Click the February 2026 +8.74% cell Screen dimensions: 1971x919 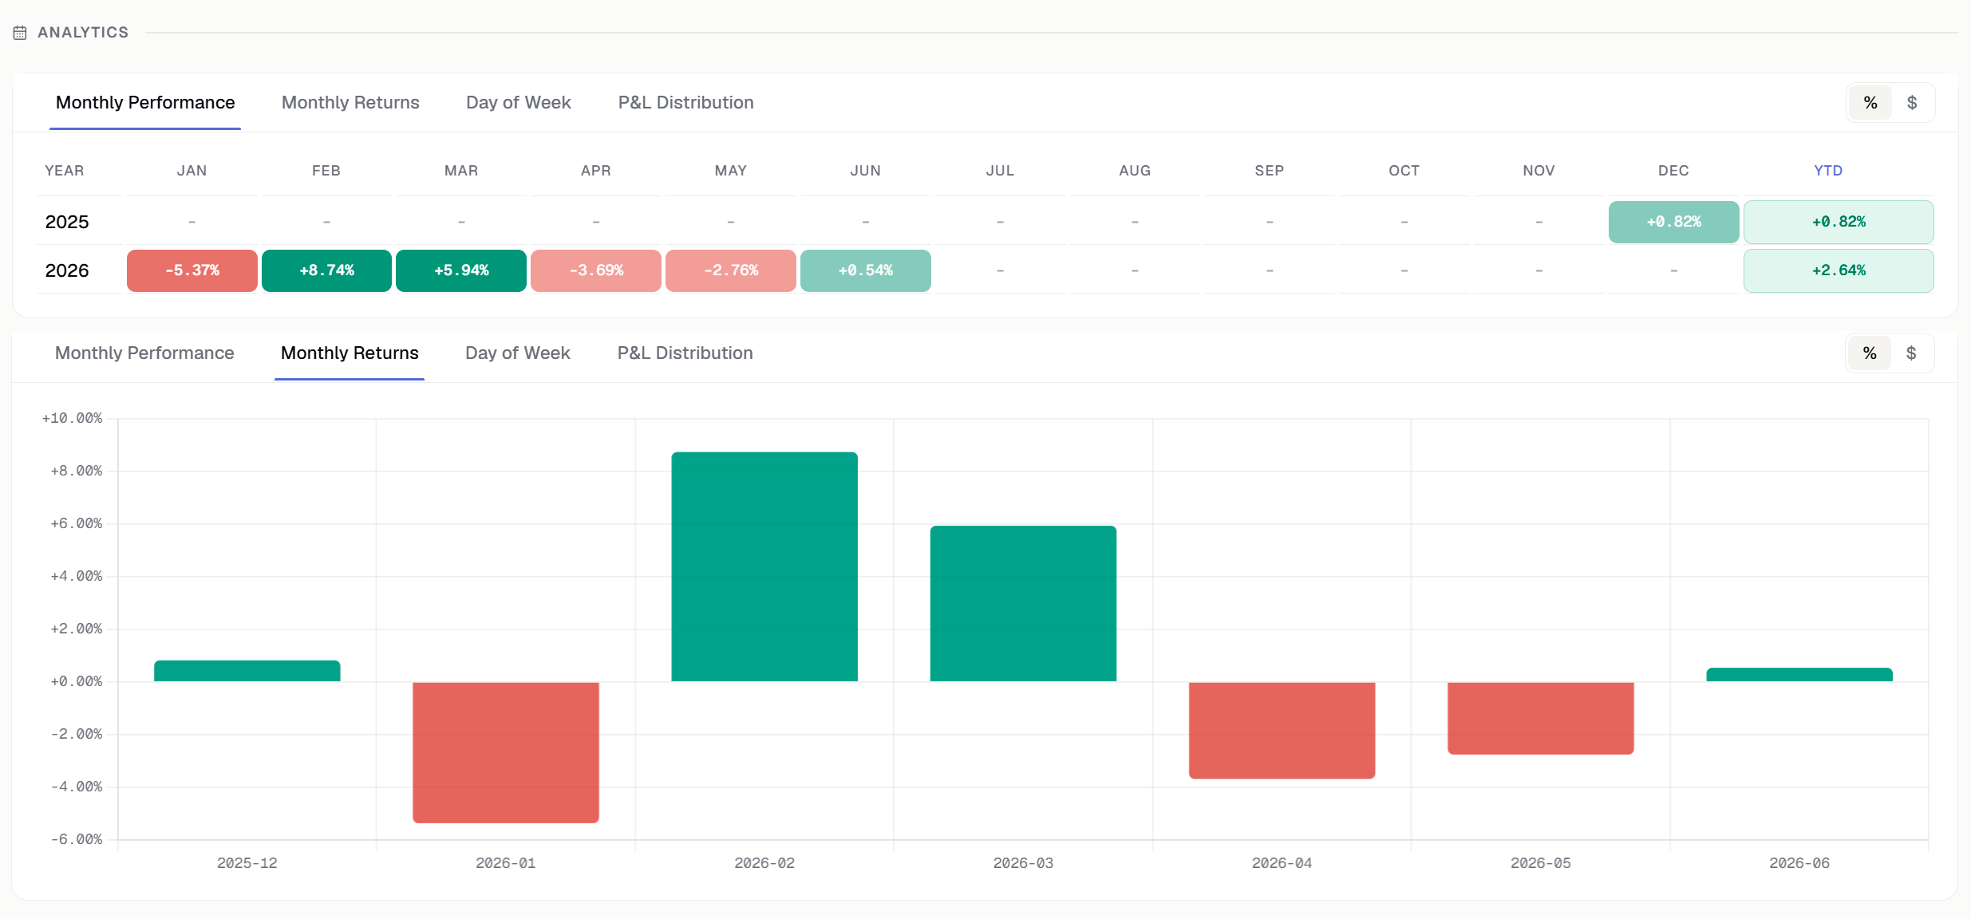coord(327,270)
